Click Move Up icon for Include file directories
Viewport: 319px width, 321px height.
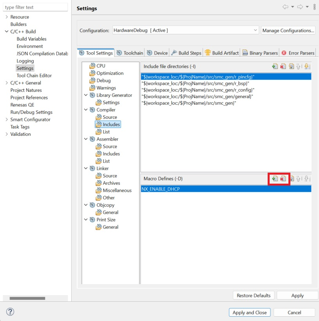coord(299,66)
